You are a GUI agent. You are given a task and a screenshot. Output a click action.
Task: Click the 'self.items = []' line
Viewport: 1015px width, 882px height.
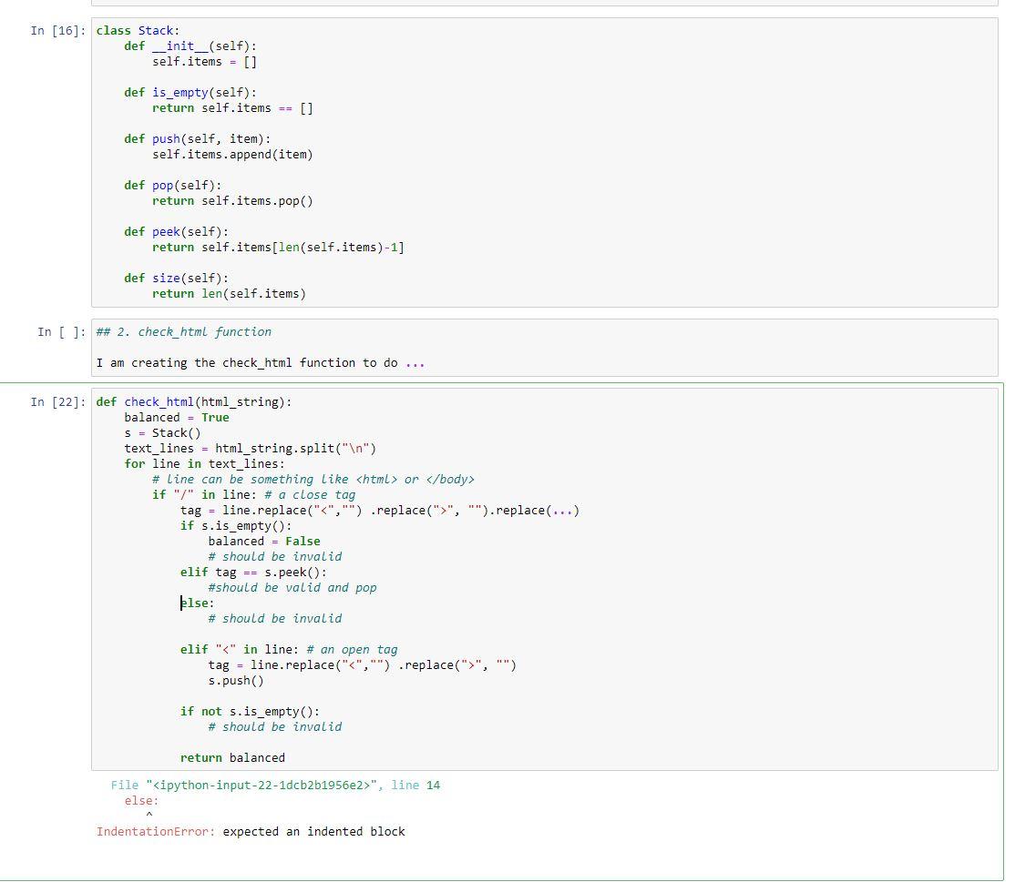205,61
